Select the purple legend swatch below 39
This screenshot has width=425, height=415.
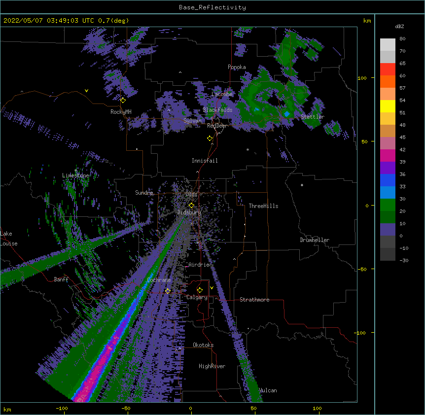pyautogui.click(x=388, y=168)
